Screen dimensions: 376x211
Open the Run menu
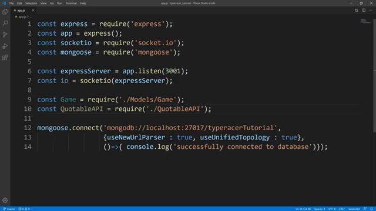click(60, 4)
